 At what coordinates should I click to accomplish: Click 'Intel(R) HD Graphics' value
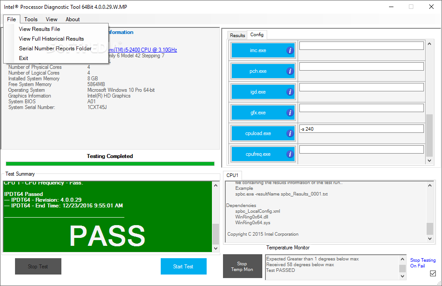click(109, 96)
